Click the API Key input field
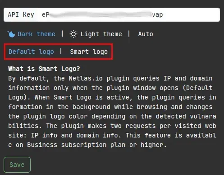224x175 pixels. [129, 15]
